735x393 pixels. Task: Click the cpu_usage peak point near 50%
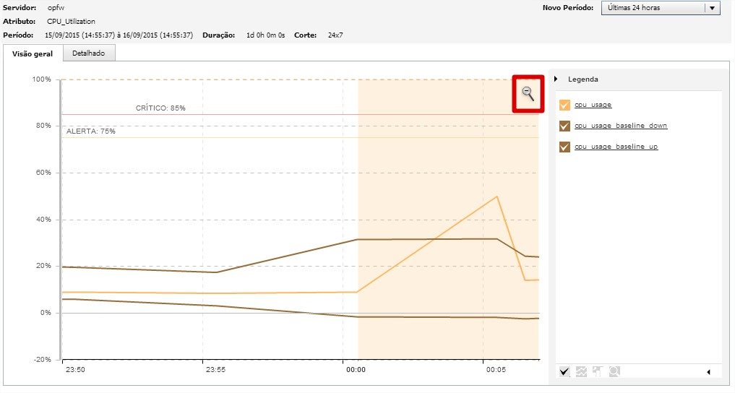pos(497,196)
